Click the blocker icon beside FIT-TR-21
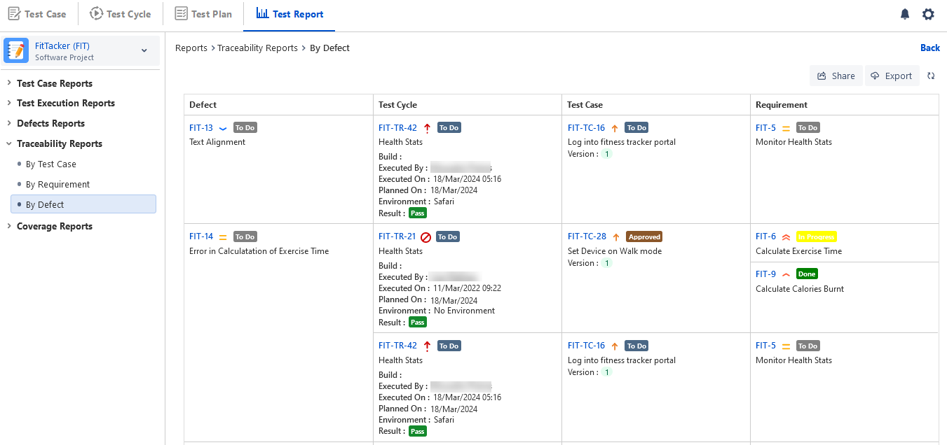 [x=425, y=237]
